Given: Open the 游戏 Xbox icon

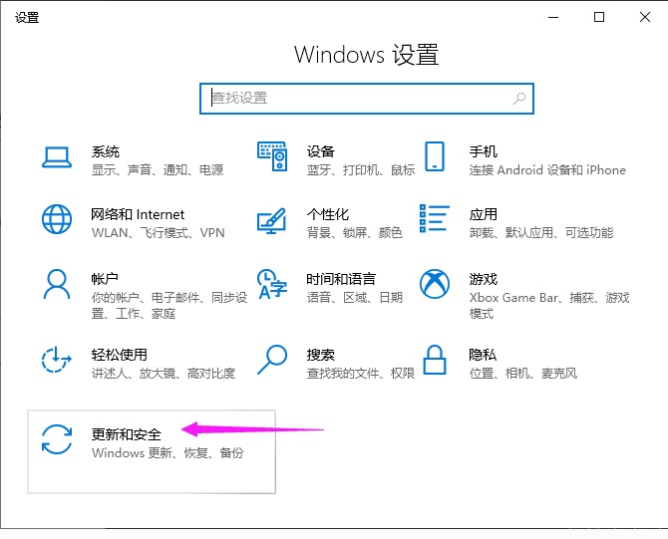Looking at the screenshot, I should tap(435, 284).
